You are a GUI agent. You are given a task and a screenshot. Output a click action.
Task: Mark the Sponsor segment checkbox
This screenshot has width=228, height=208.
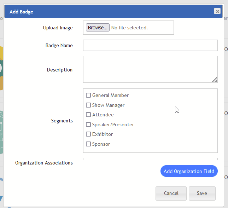(88, 144)
